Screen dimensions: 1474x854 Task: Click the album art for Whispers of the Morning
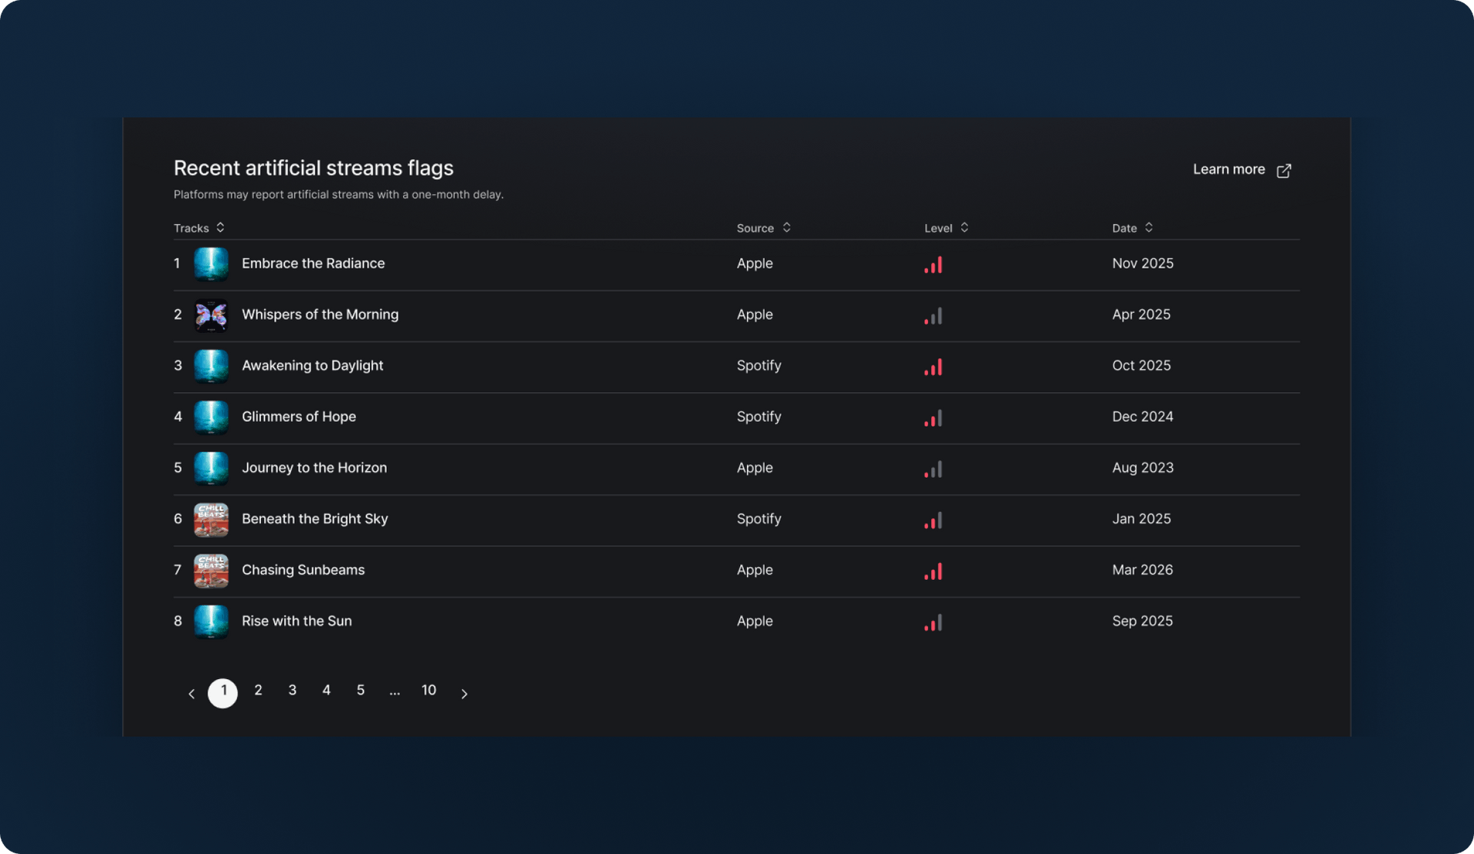pos(211,315)
